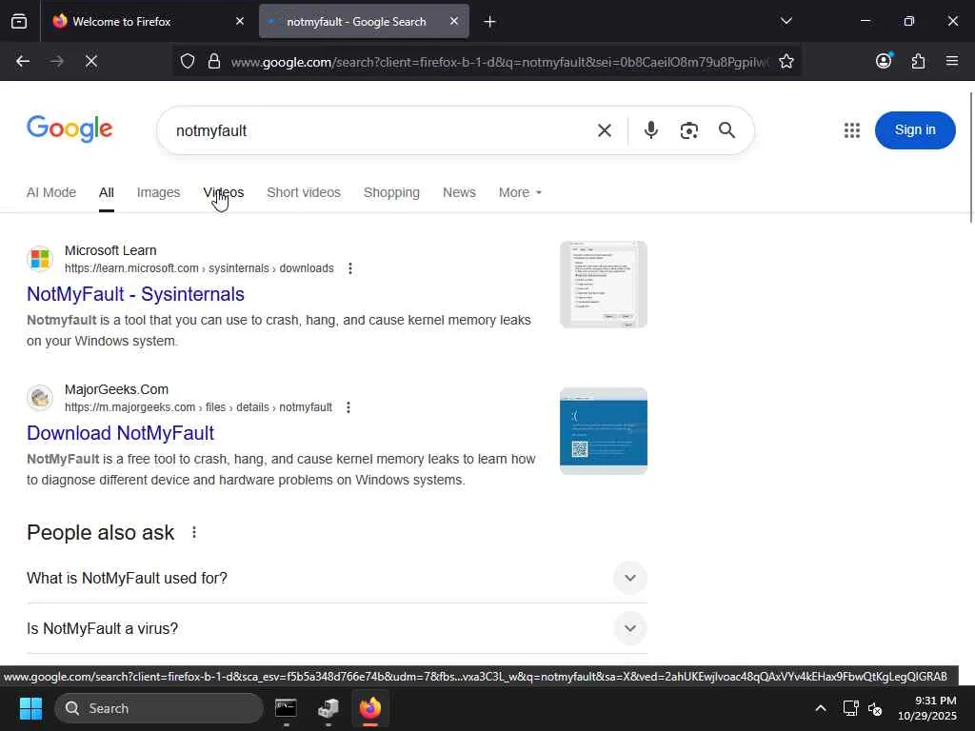
Task: Click the MajorGeeks favicon
Action: 40,397
